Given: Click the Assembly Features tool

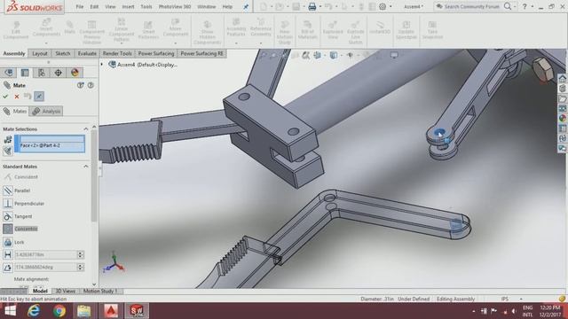Looking at the screenshot, I should [236, 27].
